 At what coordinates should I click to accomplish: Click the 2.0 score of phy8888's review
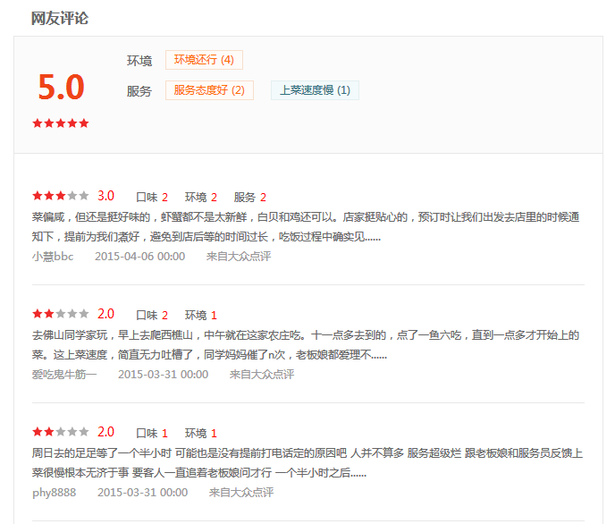click(105, 431)
